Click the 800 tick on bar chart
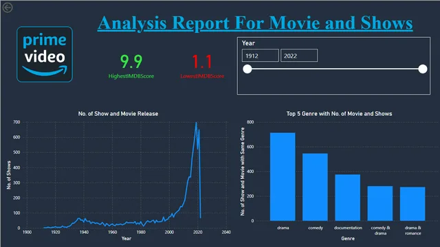440x247 pixels. 250,122
